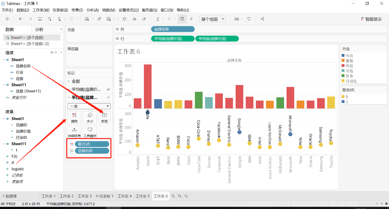Open the fit dropdown showing 整个视图
This screenshot has height=209, width=389.
coord(212,19)
